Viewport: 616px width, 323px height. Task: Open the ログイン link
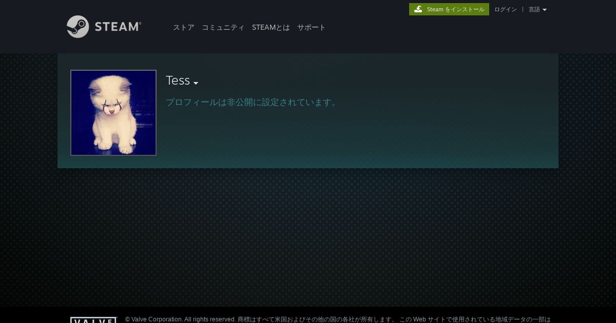(506, 9)
